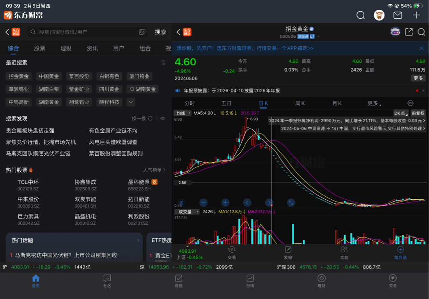Dismiss the 年报预披露 notice
The height and width of the screenshot is (299, 429).
coord(423,91)
